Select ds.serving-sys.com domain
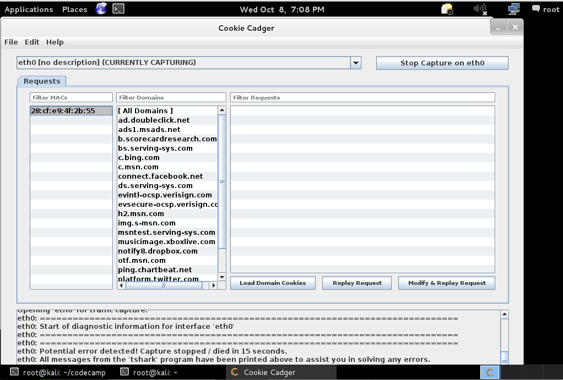The width and height of the screenshot is (563, 380). [x=167, y=185]
